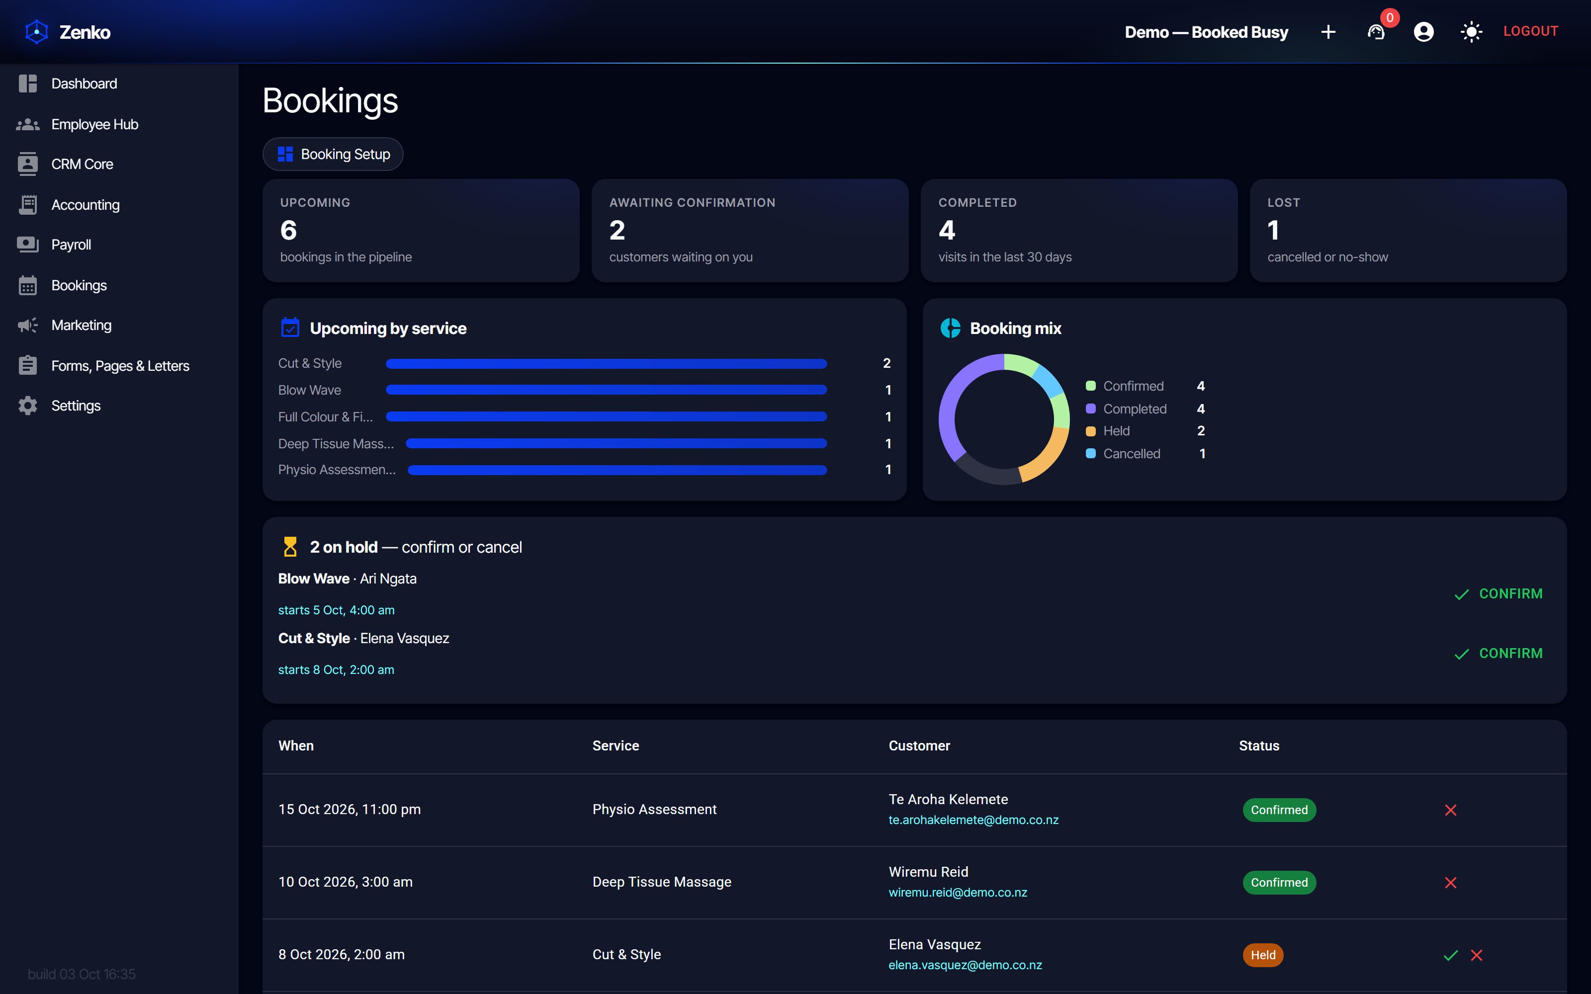1591x994 pixels.
Task: Click the Cancelled blue legend swatch
Action: click(1091, 454)
